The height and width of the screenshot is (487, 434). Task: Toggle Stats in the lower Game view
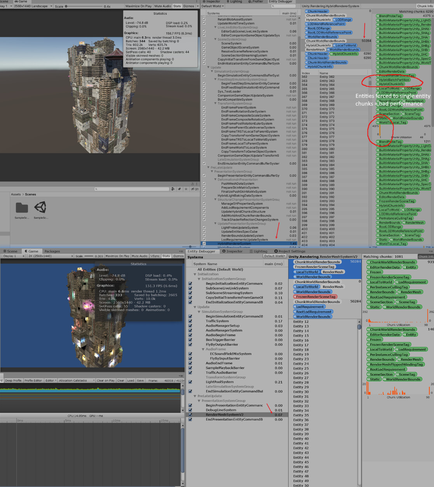(166, 256)
